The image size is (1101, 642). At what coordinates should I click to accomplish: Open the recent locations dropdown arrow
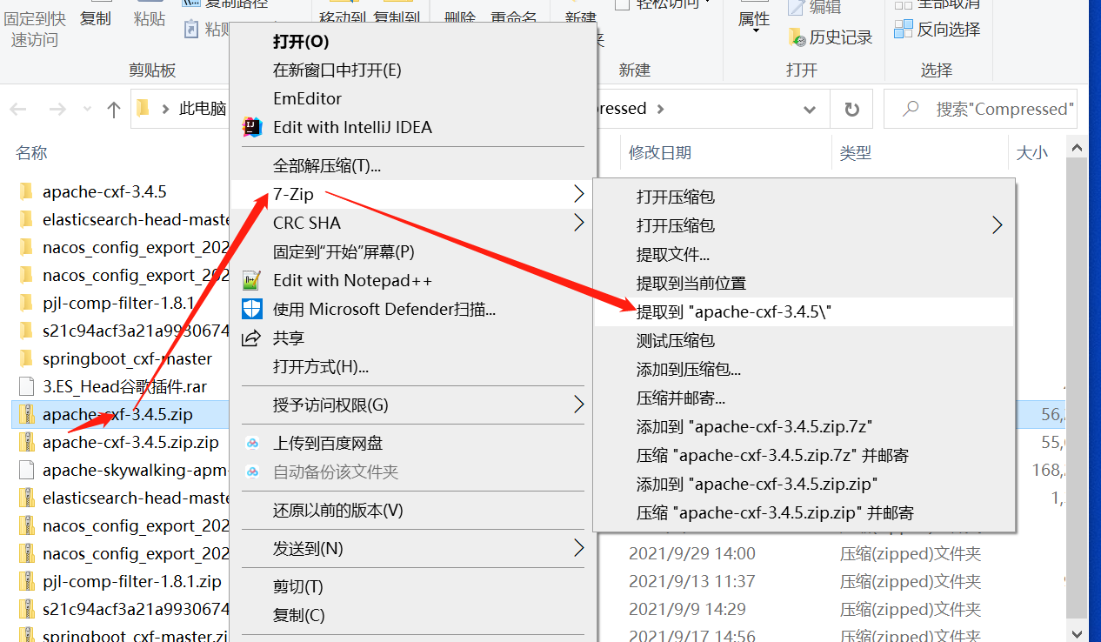point(87,110)
